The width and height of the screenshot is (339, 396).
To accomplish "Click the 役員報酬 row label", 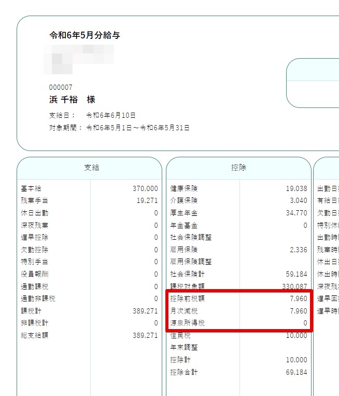I will (x=34, y=274).
